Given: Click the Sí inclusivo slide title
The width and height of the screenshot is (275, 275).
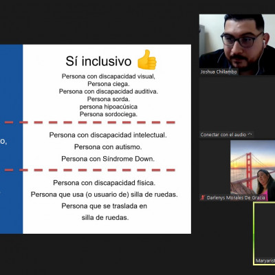Looking at the screenshot, I should 98,61.
